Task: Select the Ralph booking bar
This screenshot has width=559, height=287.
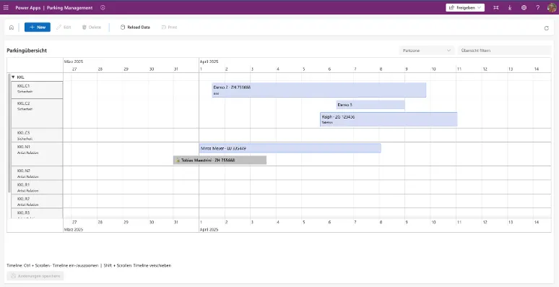Action: [389, 119]
